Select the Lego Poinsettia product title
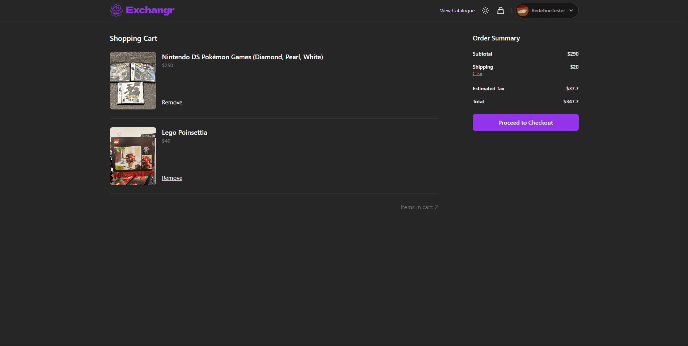 pos(184,133)
